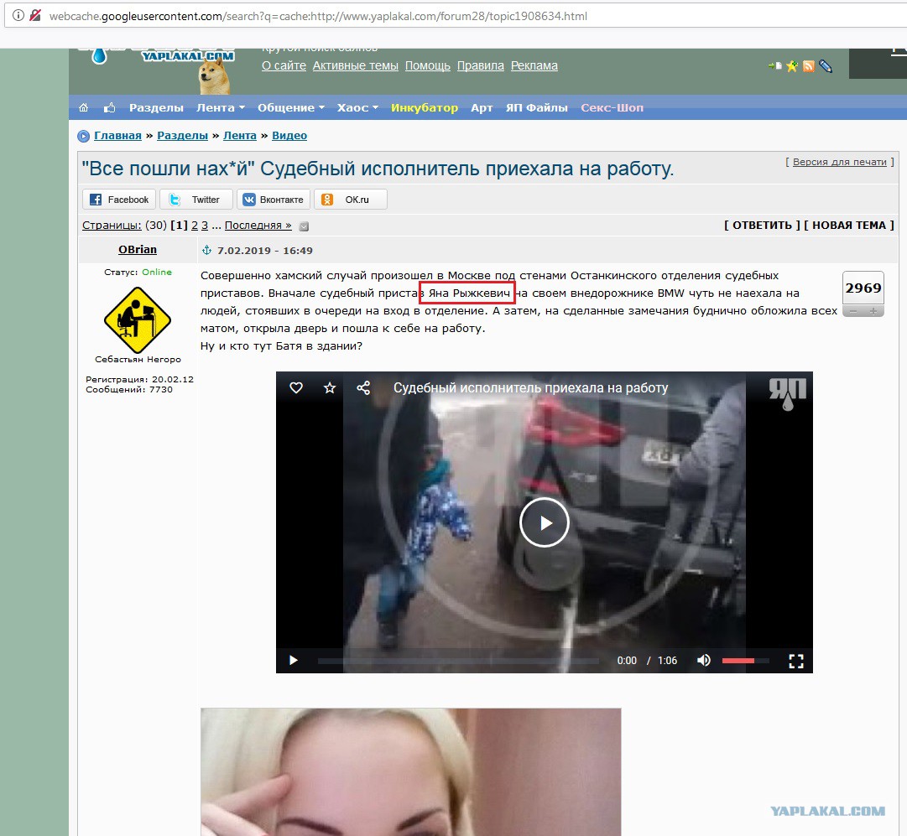Click the 2969 rating counter
The image size is (907, 836).
pos(863,288)
